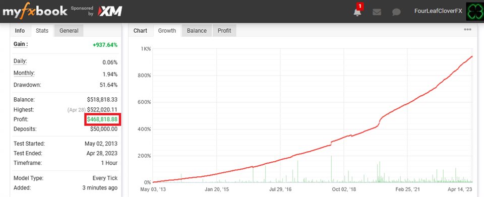Viewport: 484px width, 197px height.
Task: Click the Daily label
Action: pos(20,61)
